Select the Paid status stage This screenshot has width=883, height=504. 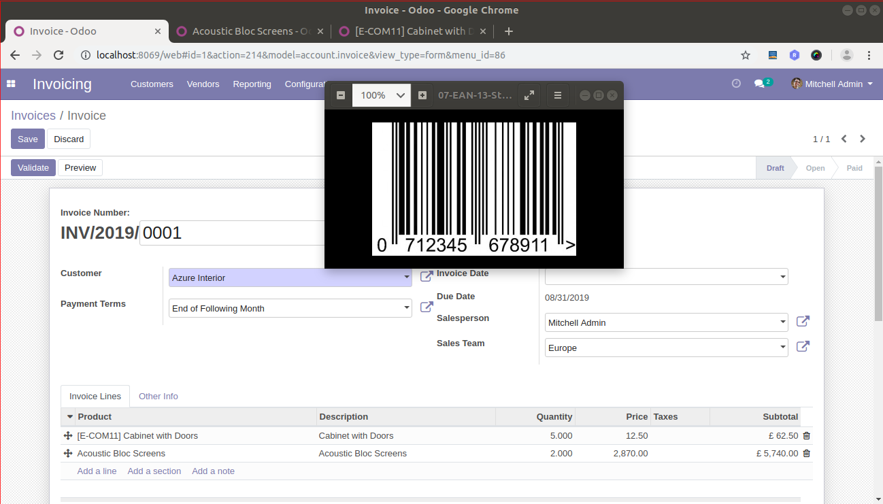pyautogui.click(x=854, y=168)
